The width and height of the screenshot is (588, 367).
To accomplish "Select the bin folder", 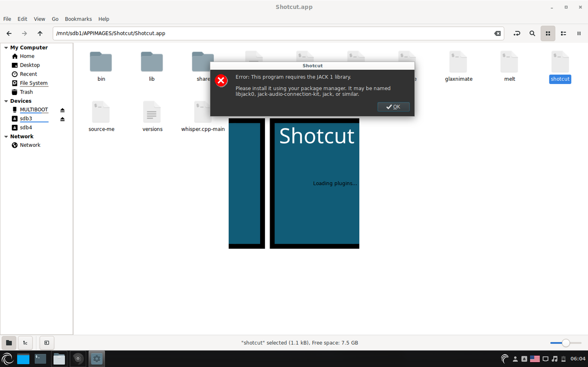I will [101, 67].
